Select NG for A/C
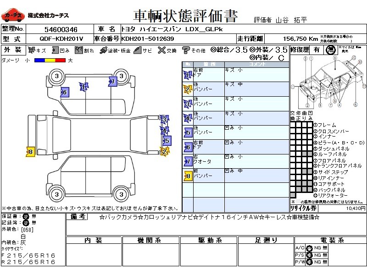Screen dimensions: 367x275 tap(317, 248)
